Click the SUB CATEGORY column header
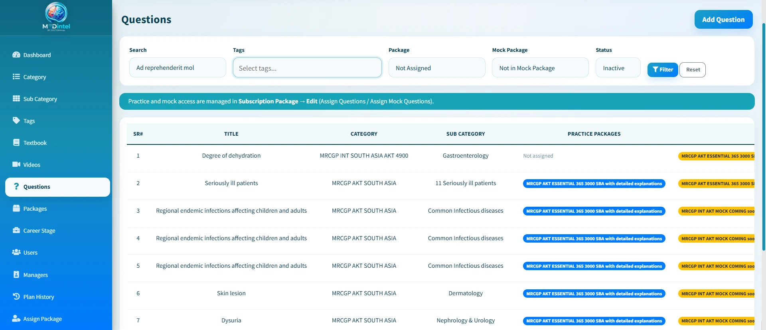Screen dimensions: 766x330 tap(466, 134)
